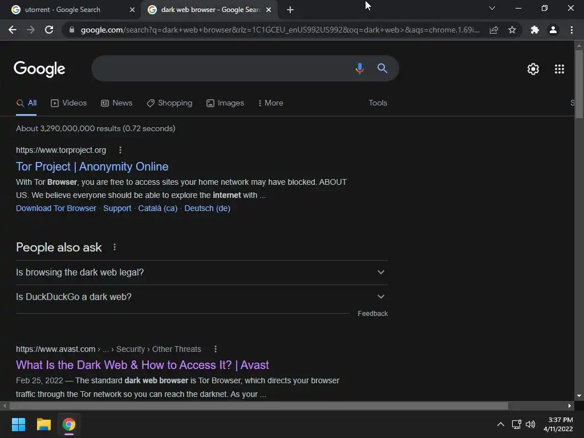Open the Deutsch (de) sitelink

point(208,208)
